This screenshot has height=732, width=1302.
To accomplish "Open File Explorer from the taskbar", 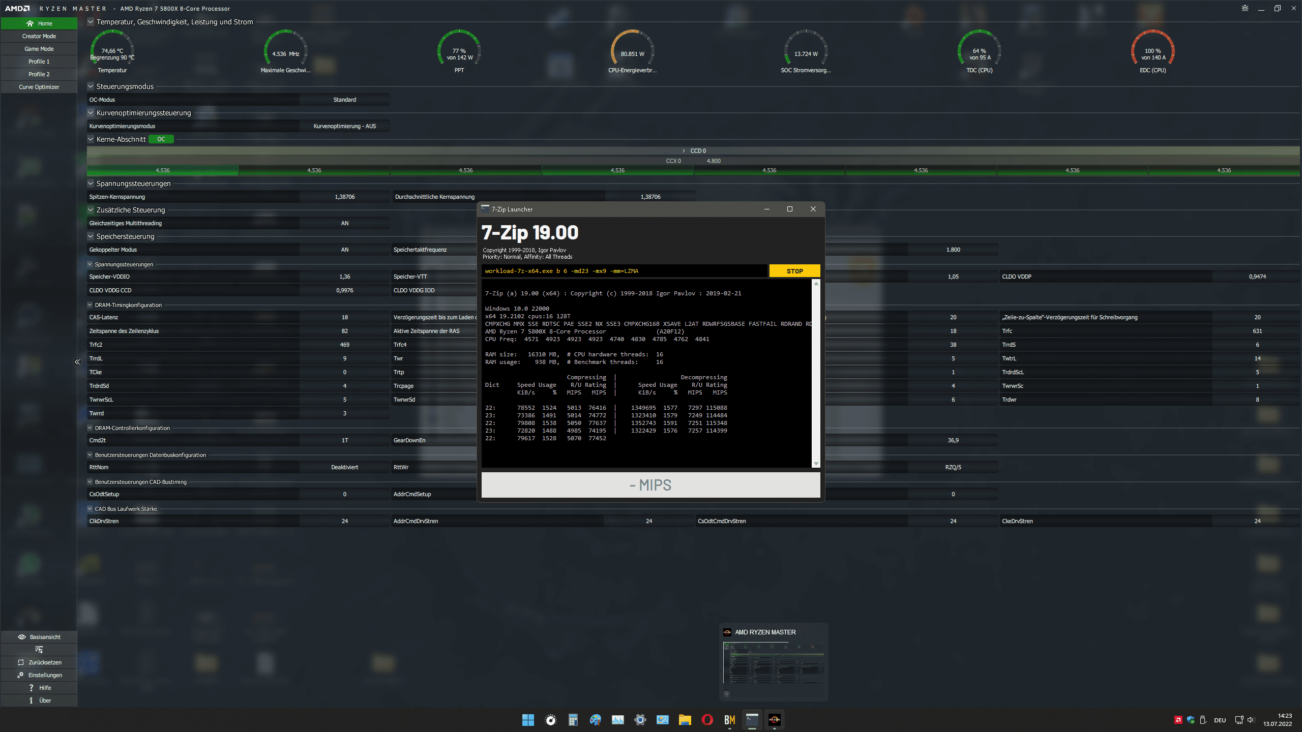I will [685, 720].
